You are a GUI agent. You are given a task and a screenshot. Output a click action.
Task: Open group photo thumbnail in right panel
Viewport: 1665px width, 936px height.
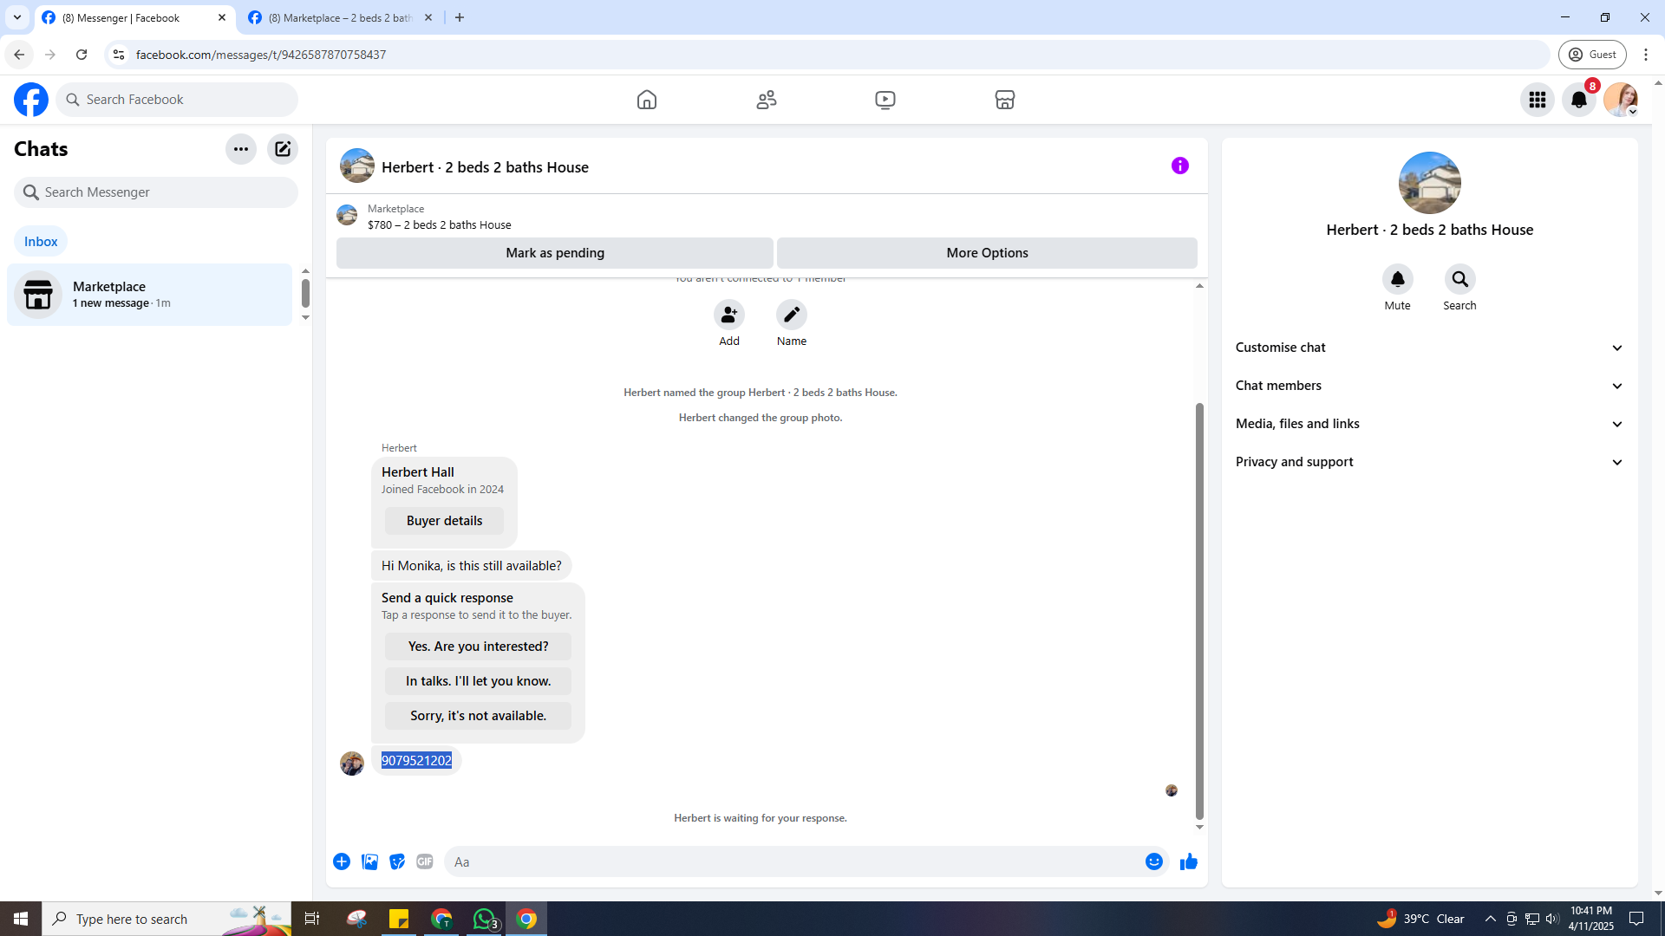pos(1430,183)
